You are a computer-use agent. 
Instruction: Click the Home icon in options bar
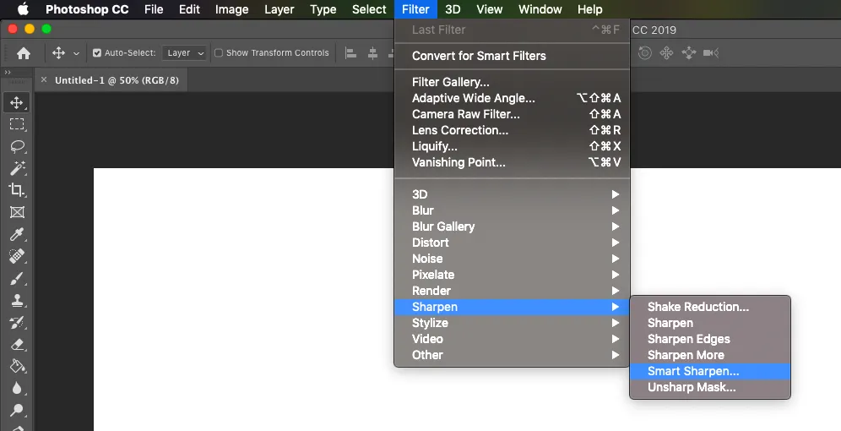[23, 52]
